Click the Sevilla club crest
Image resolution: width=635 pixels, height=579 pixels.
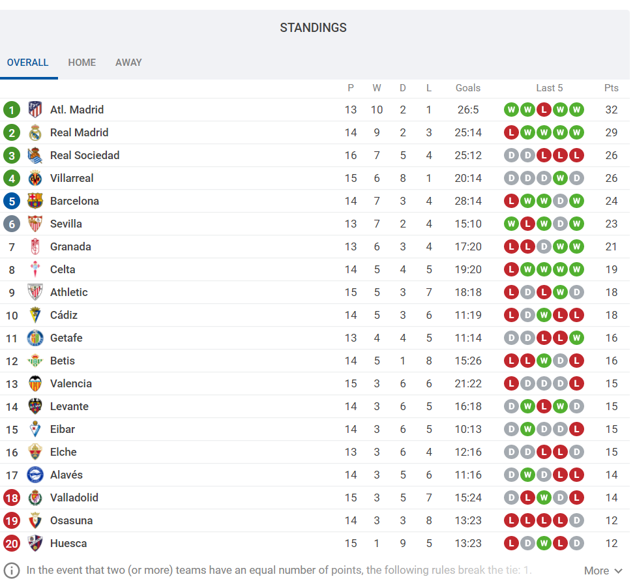point(35,224)
